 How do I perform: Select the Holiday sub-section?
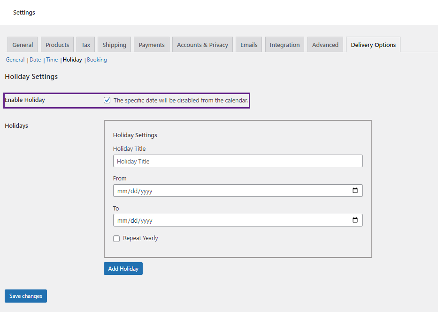(x=72, y=60)
